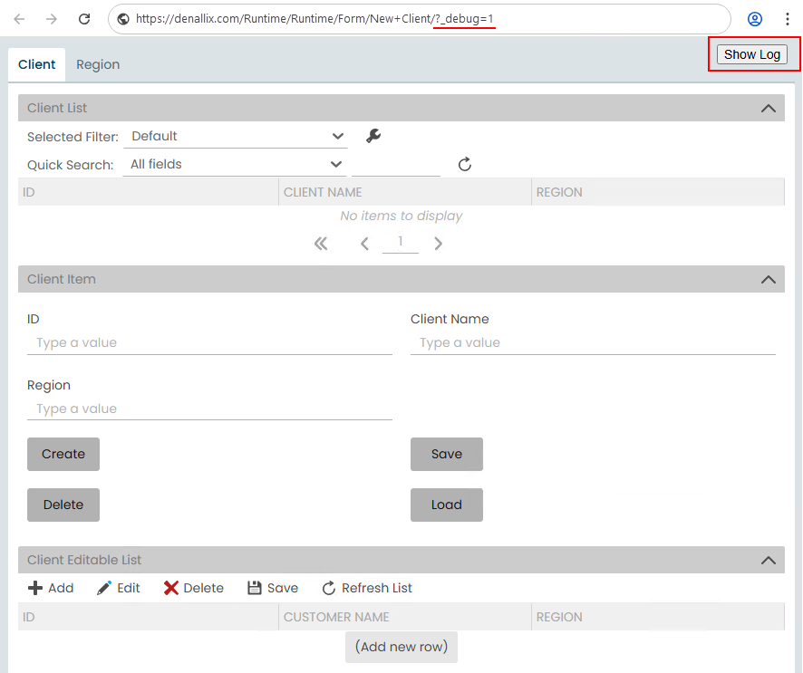Open the Quick Search fields dropdown
Image resolution: width=803 pixels, height=673 pixels.
235,164
